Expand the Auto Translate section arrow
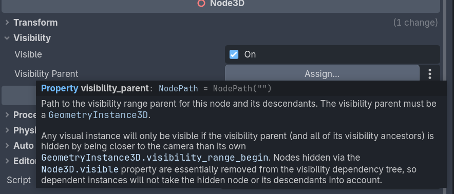454x194 pixels. pyautogui.click(x=7, y=146)
